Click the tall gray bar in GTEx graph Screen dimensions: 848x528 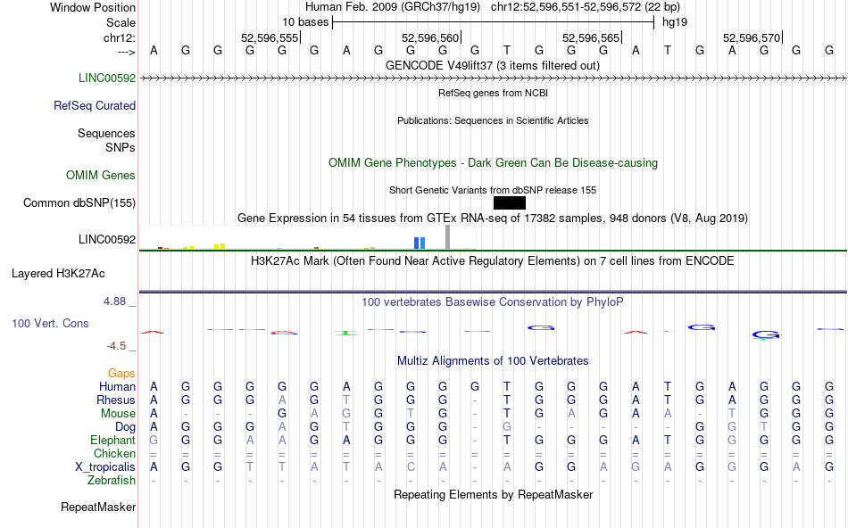point(447,236)
